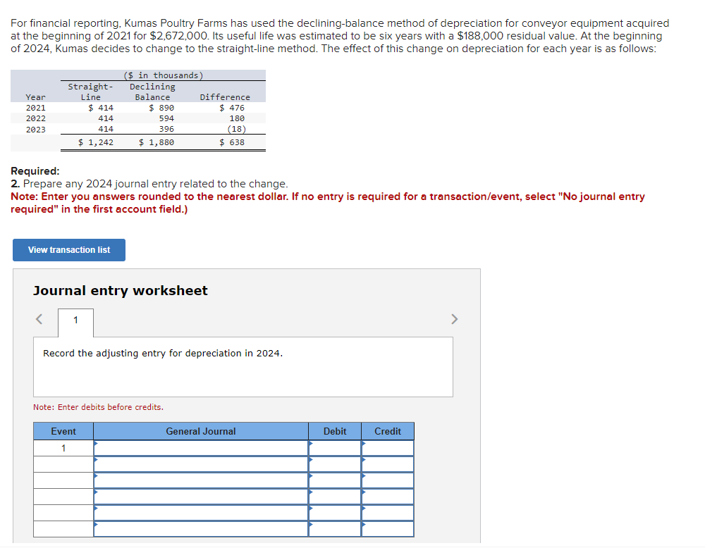The height and width of the screenshot is (548, 705).
Task: Open second row General Journal account dropdown
Action: point(201,464)
